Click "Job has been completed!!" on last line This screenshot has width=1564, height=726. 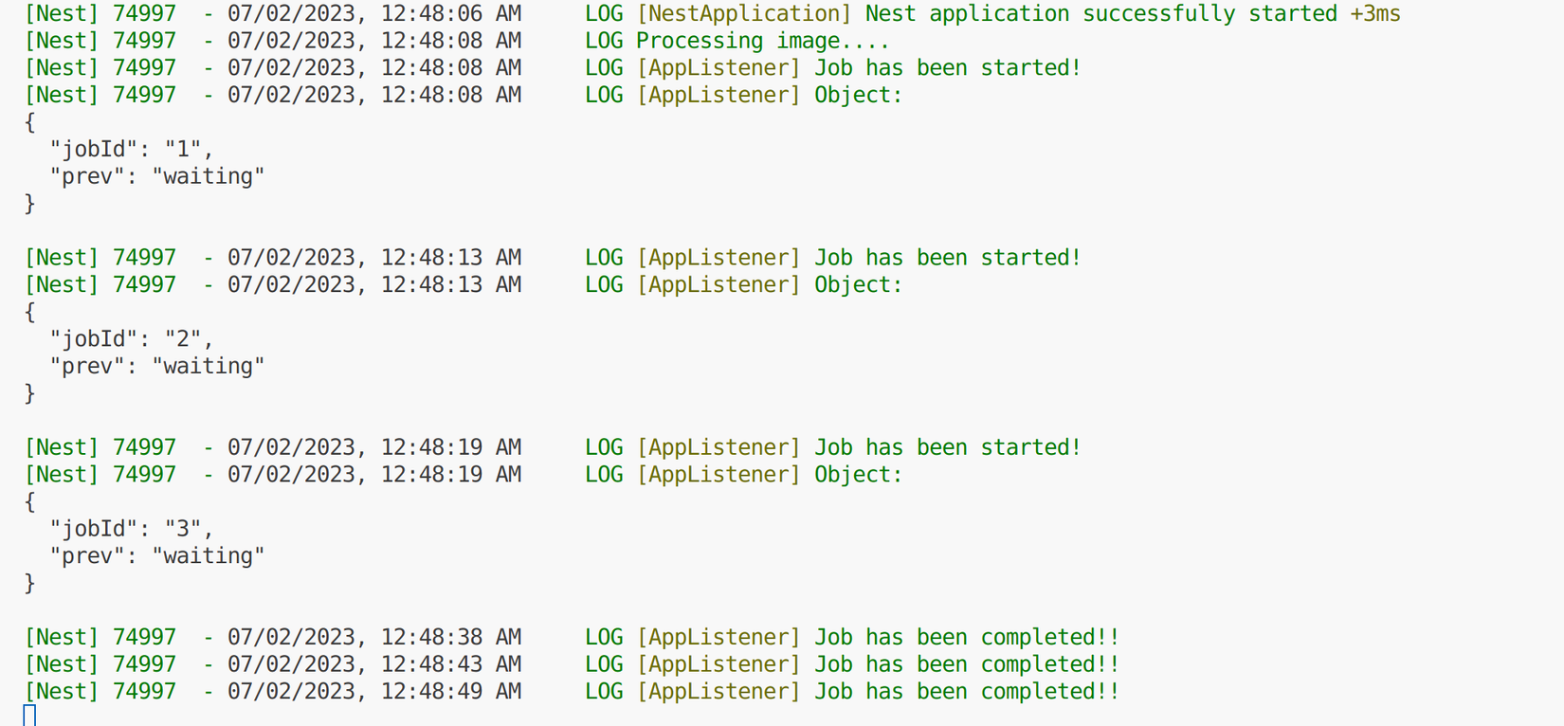[967, 692]
